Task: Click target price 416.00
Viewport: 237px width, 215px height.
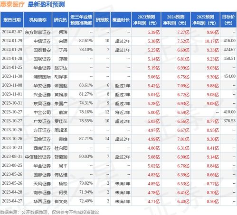Action: pos(229,41)
